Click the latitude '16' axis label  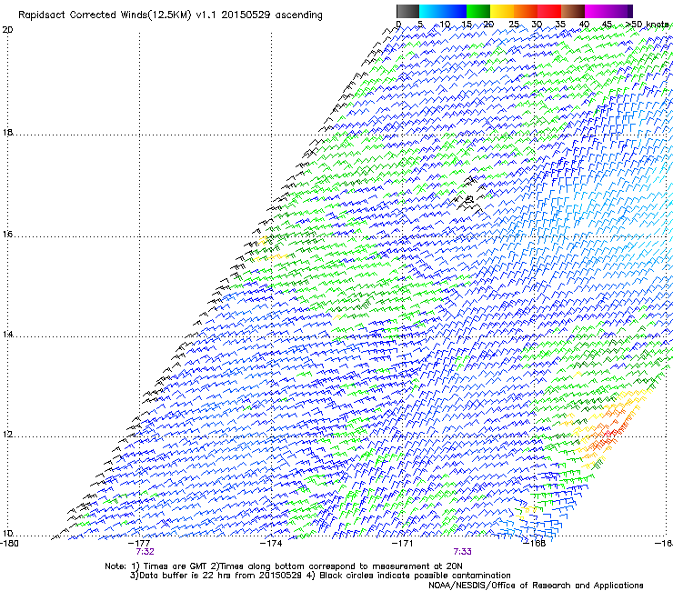click(7, 235)
